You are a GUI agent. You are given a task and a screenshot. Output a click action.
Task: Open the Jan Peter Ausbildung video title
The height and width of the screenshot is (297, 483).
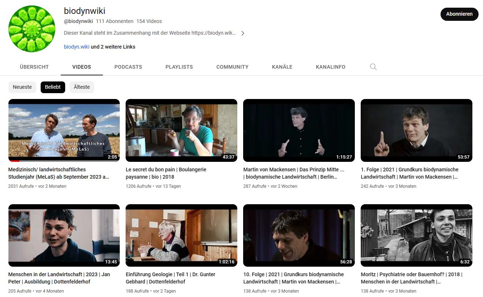[59, 278]
